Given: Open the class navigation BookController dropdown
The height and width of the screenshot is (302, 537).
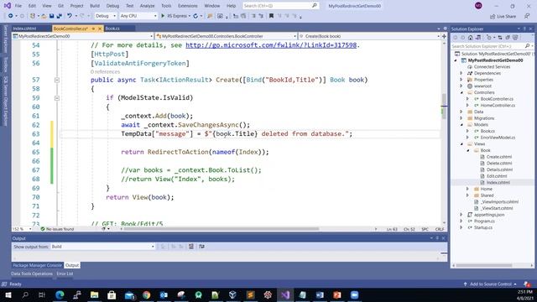Looking at the screenshot, I should pyautogui.click(x=226, y=36).
